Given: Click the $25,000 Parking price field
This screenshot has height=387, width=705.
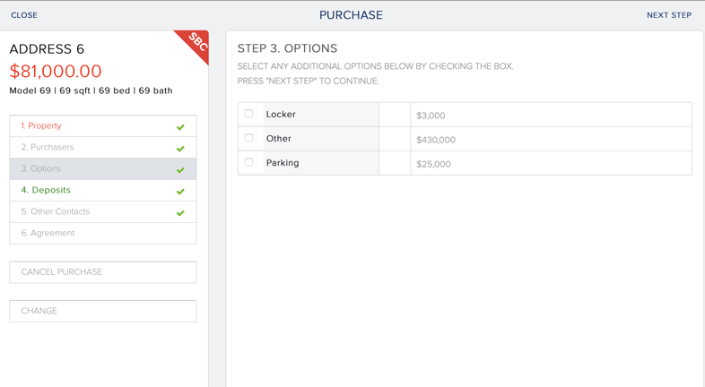Looking at the screenshot, I should click(550, 163).
